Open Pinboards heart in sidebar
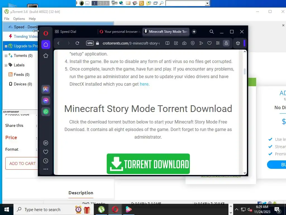Screen dimensions: 286x215 (46, 152)
